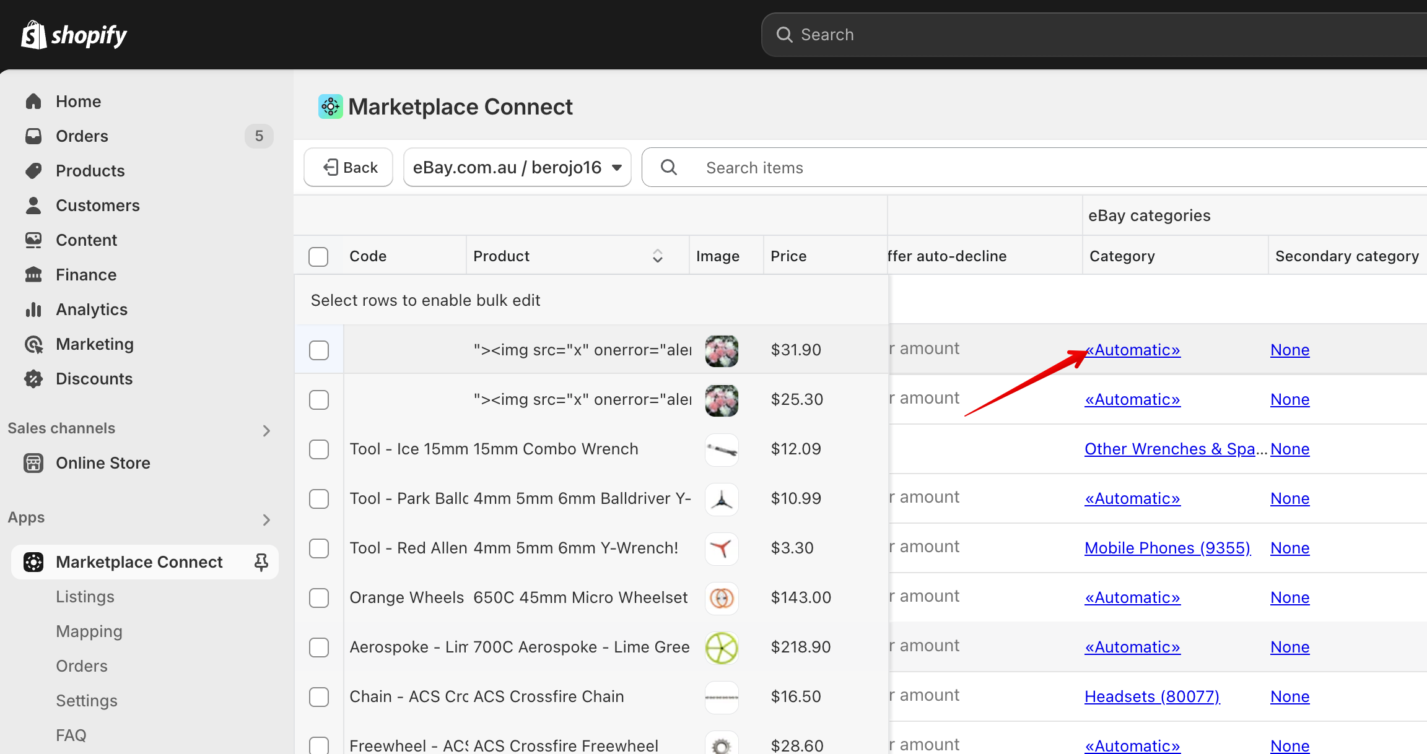
Task: Open Mapping under Marketplace Connect
Action: [89, 631]
